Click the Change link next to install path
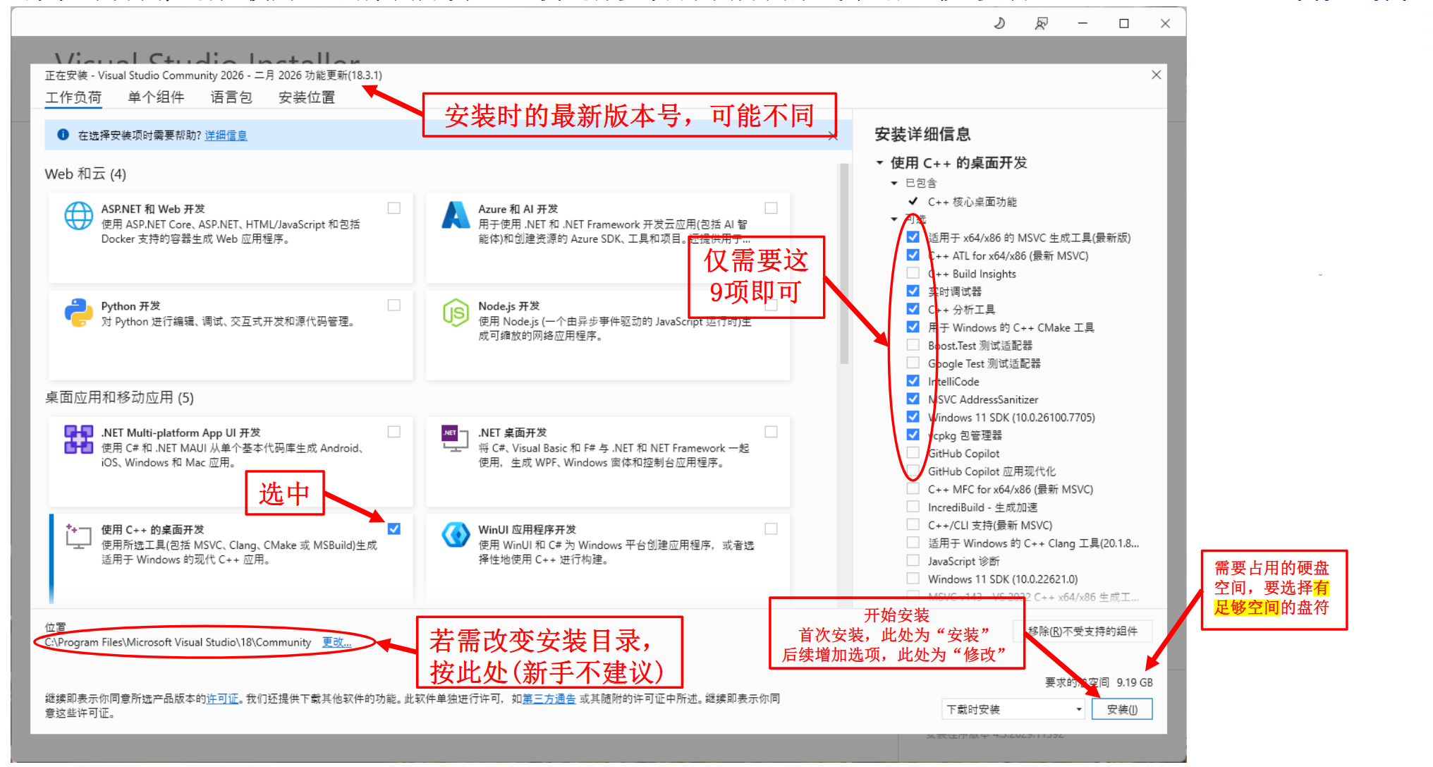This screenshot has height=767, width=1433. [x=336, y=642]
